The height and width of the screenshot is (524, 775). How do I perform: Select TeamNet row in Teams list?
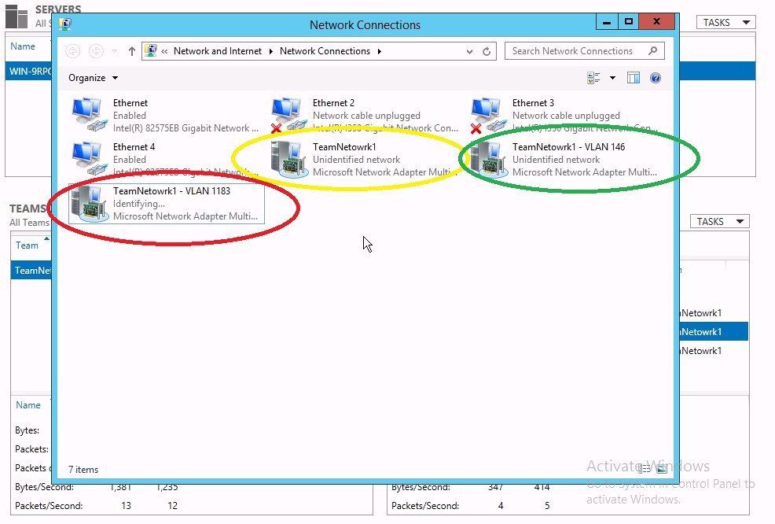(31, 271)
